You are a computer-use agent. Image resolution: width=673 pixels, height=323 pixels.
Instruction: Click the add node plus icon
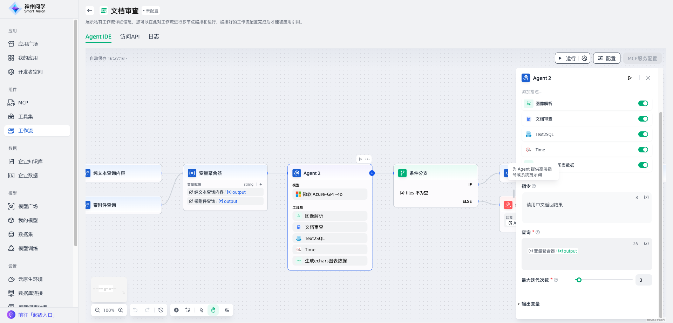(176, 310)
